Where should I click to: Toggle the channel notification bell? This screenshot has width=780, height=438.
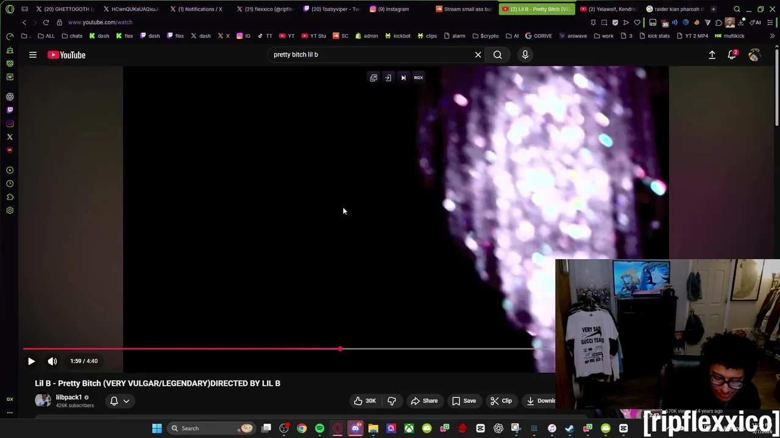114,401
